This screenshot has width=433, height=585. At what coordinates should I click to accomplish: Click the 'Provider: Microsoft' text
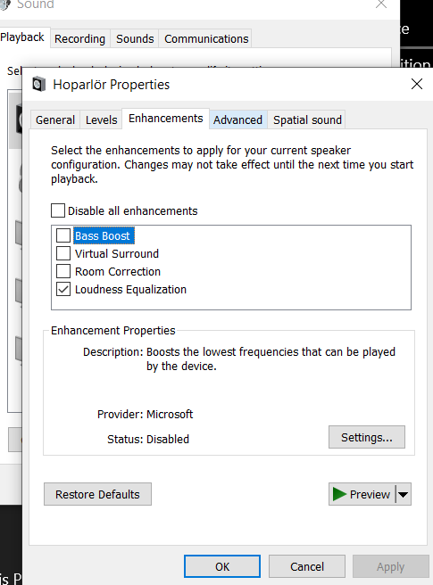(145, 414)
